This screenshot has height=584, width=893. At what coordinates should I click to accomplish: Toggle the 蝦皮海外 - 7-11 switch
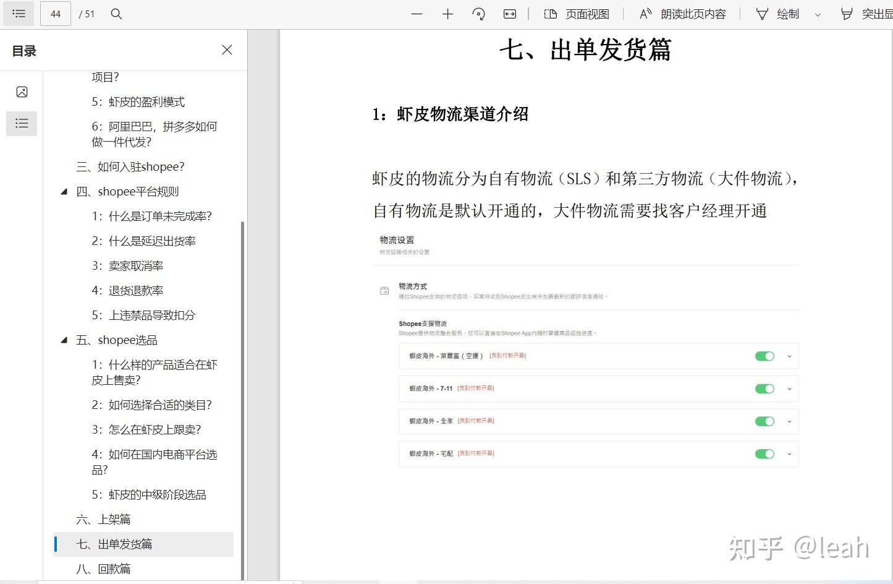point(764,389)
